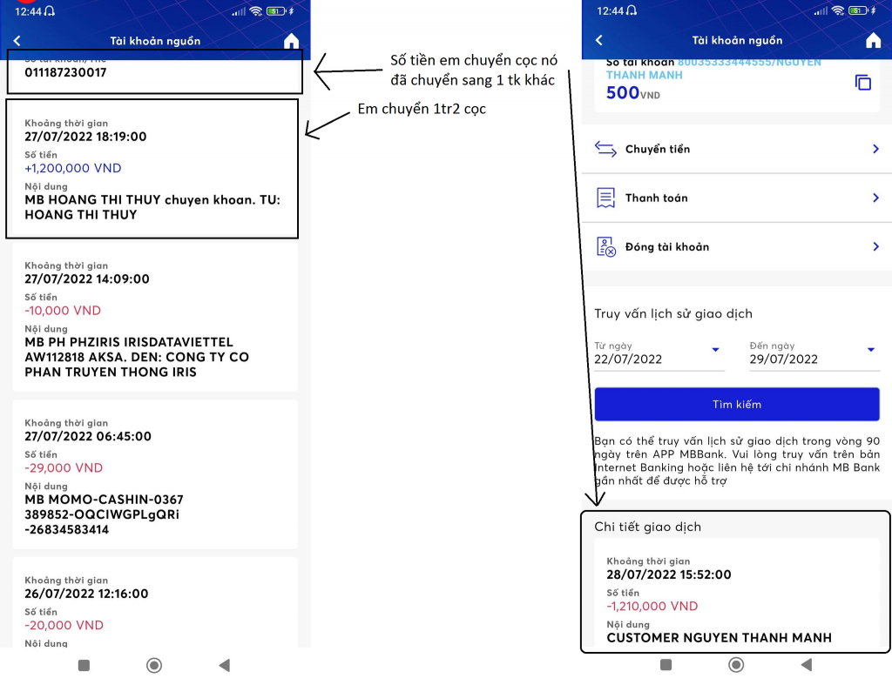The height and width of the screenshot is (685, 892).
Task: Copy the account number with copy icon
Action: [862, 83]
